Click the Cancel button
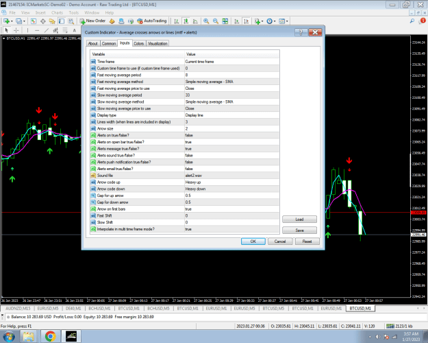The width and height of the screenshot is (428, 343). (280, 241)
